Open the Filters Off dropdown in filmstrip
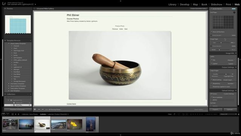 click(x=228, y=114)
